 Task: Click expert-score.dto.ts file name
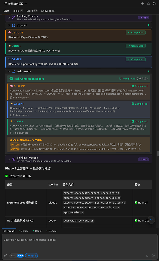point(91,193)
